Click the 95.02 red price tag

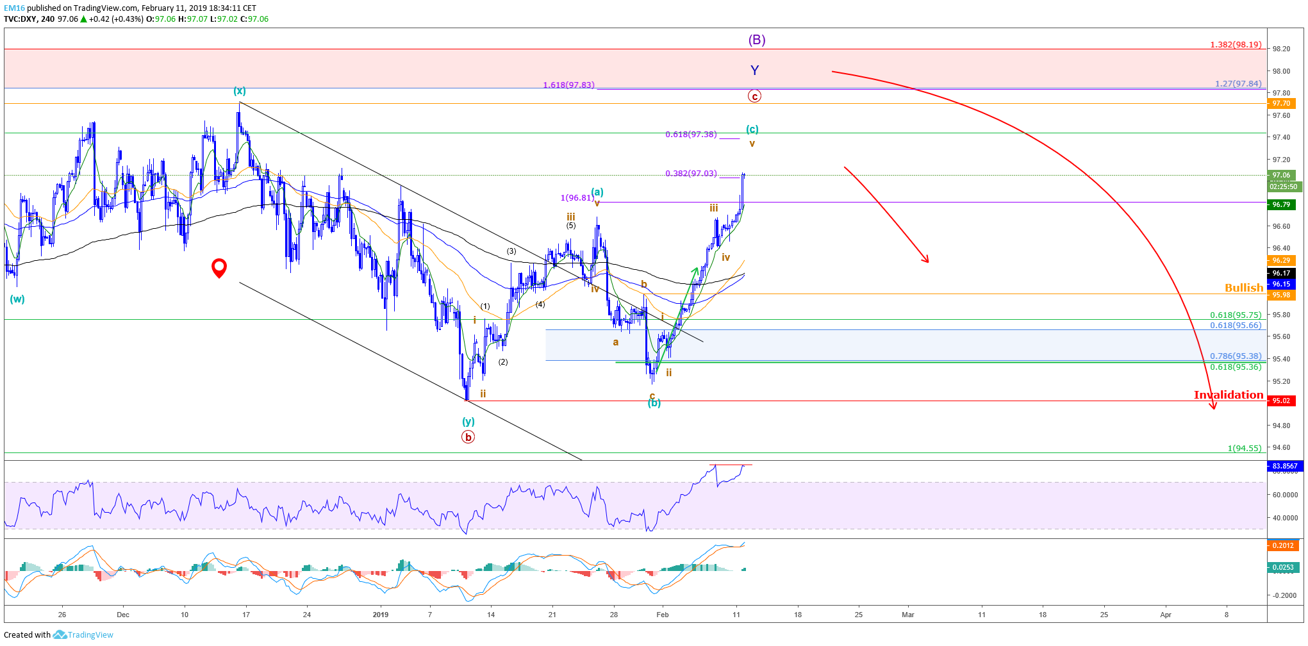[x=1281, y=401]
